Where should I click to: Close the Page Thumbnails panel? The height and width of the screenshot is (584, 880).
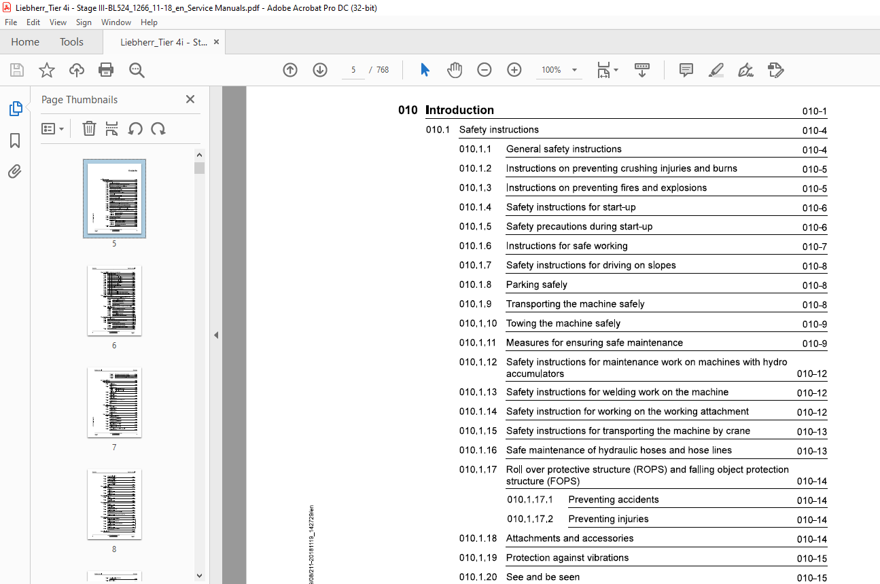[190, 99]
